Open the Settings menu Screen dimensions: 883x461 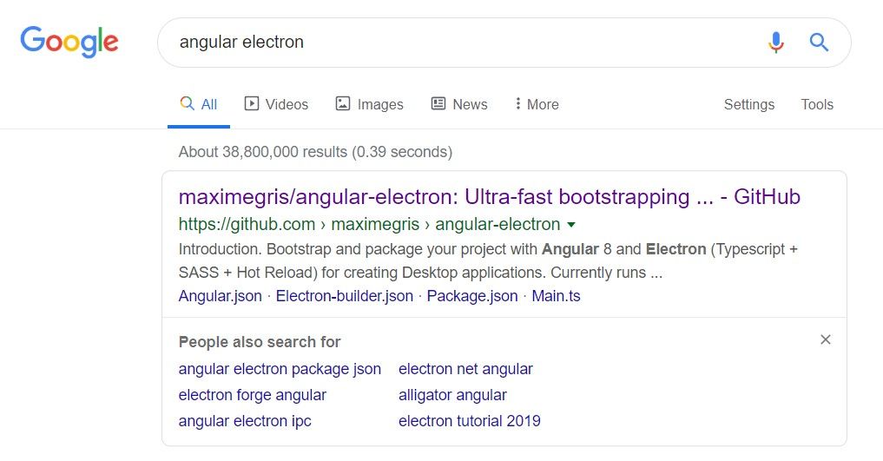point(749,104)
